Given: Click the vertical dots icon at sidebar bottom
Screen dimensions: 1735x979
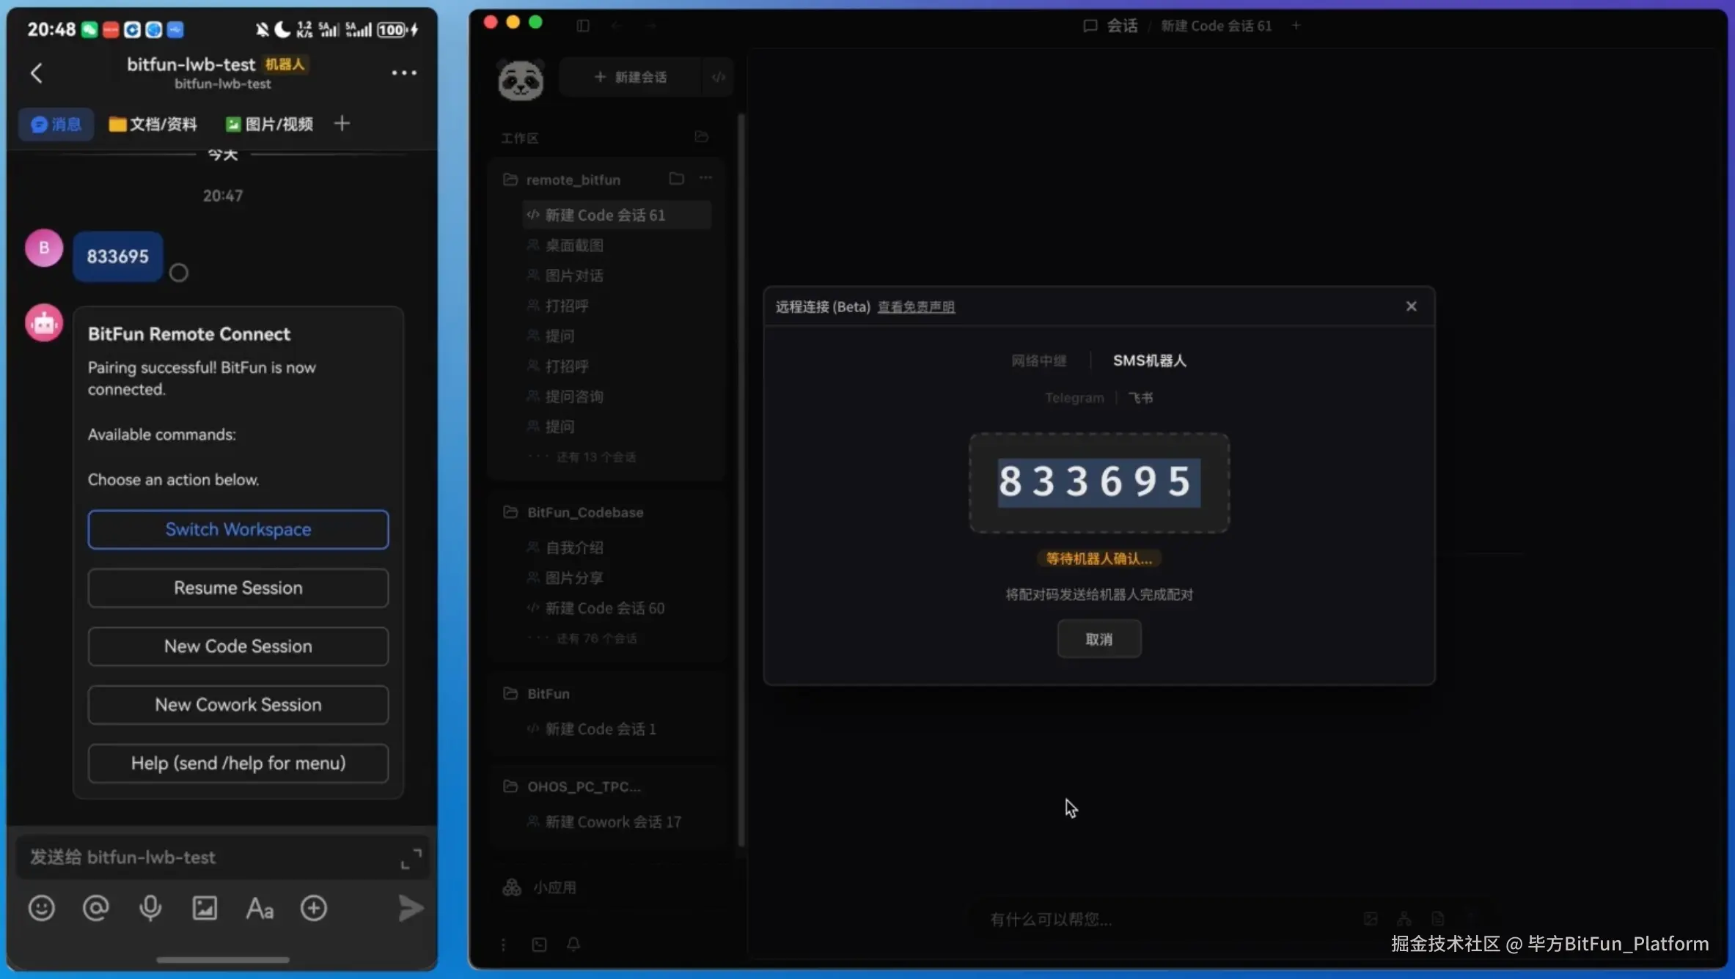Looking at the screenshot, I should pyautogui.click(x=503, y=945).
